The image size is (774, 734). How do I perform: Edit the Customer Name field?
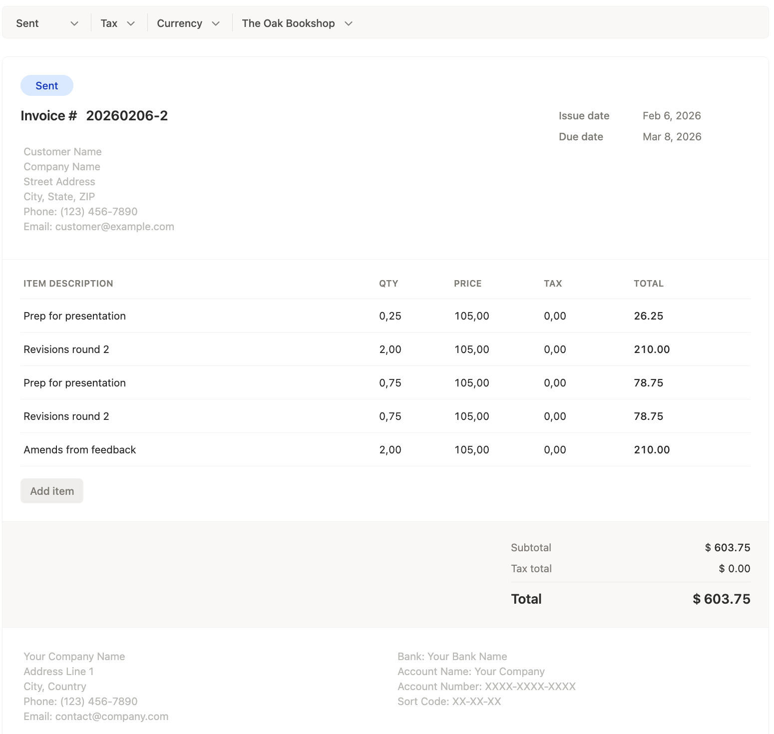point(62,151)
